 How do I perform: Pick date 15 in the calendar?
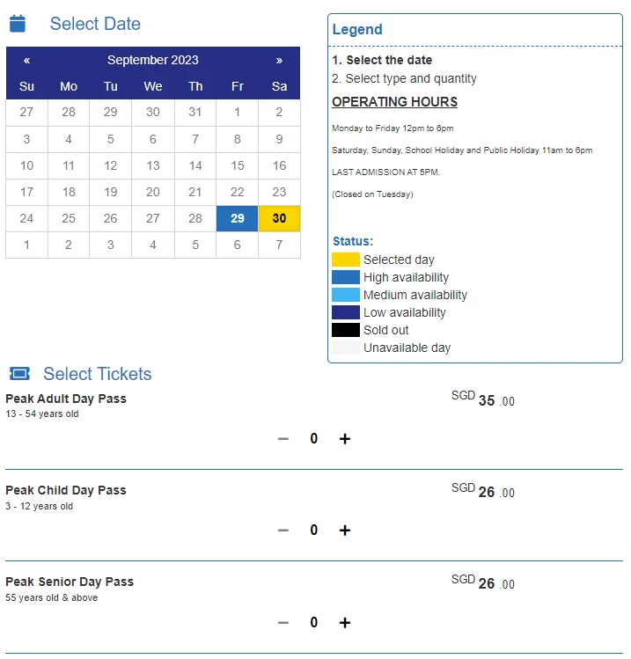point(237,165)
